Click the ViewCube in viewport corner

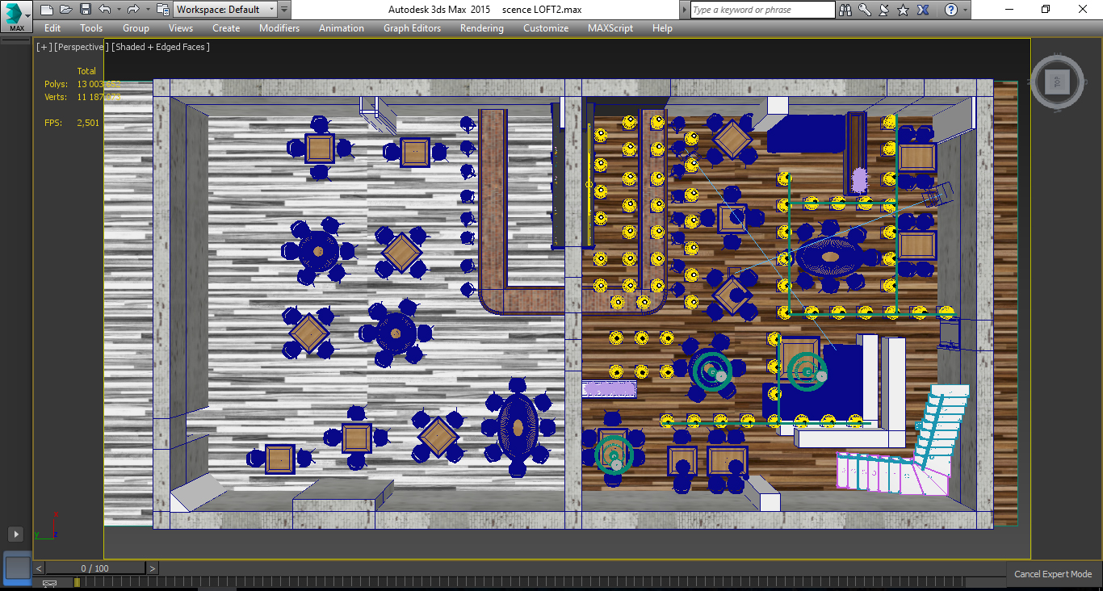pyautogui.click(x=1058, y=81)
